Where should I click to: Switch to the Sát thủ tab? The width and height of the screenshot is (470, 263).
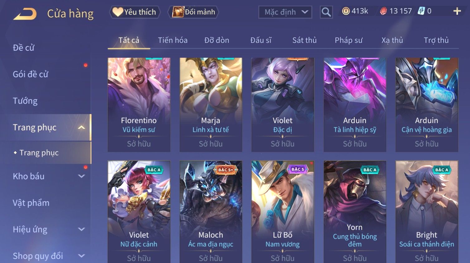pyautogui.click(x=304, y=40)
